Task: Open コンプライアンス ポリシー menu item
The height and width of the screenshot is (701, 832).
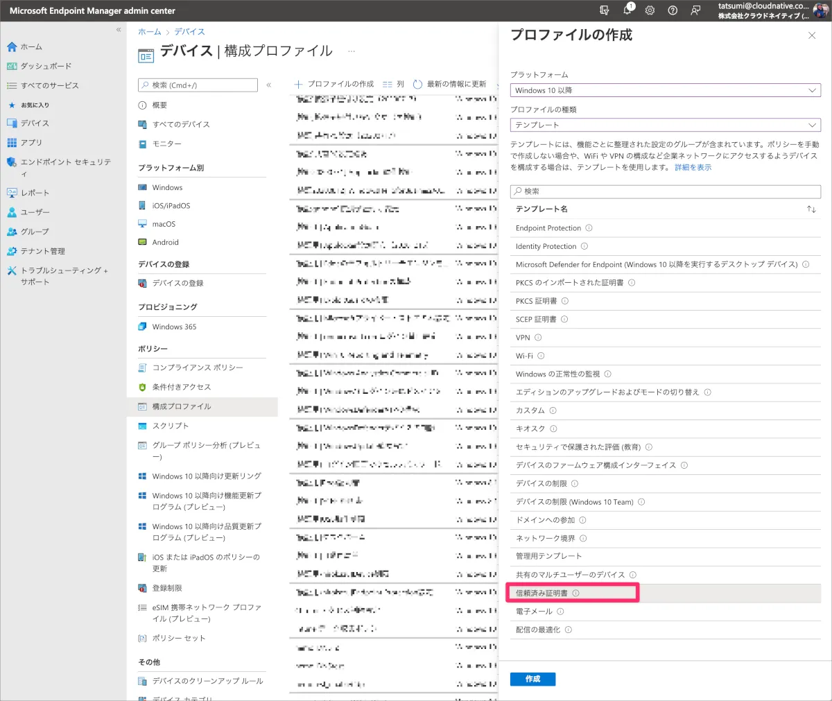Action: tap(198, 367)
